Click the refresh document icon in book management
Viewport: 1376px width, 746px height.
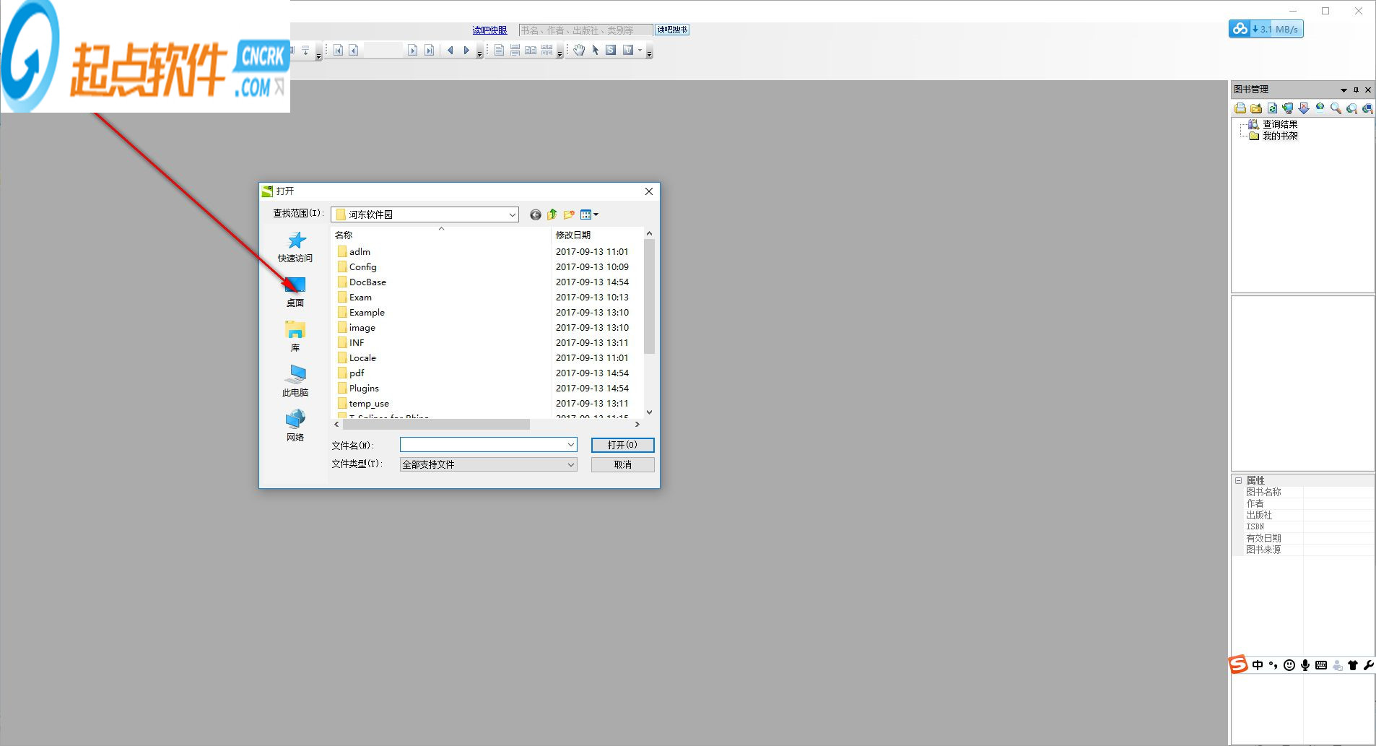click(x=1272, y=108)
